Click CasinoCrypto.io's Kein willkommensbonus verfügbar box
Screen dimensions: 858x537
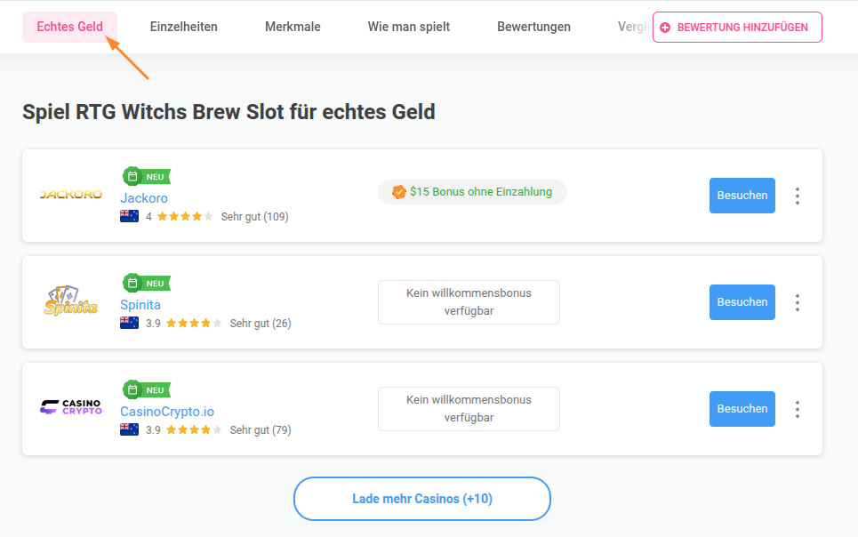point(469,409)
